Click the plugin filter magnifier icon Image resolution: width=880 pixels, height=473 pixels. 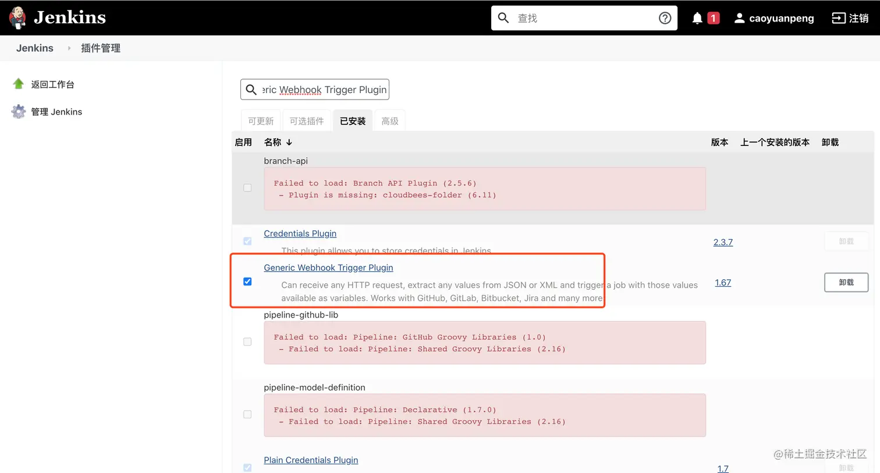click(251, 90)
